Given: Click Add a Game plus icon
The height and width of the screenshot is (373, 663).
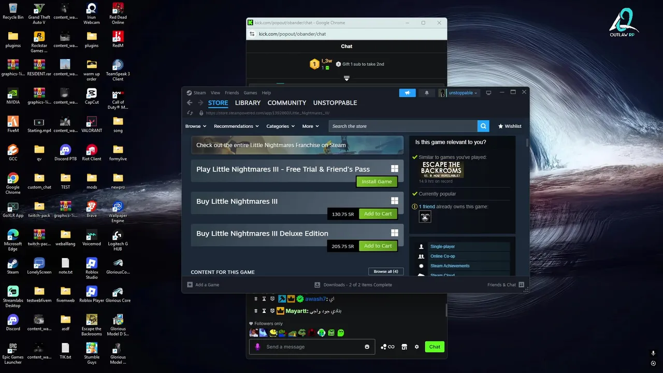Looking at the screenshot, I should point(190,284).
